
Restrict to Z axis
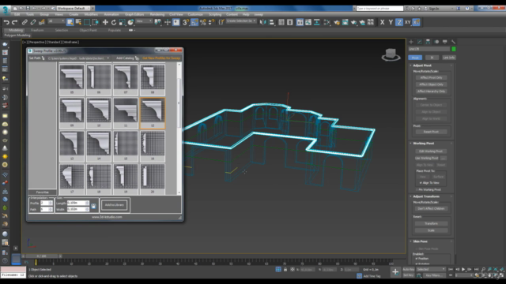point(399,22)
